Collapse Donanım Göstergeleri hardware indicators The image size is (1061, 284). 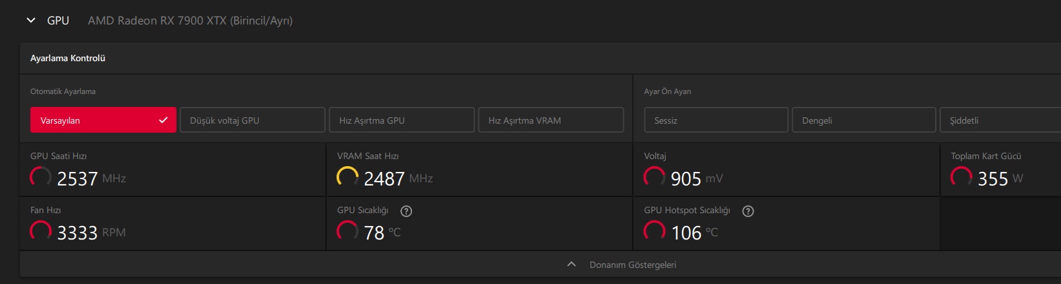571,265
